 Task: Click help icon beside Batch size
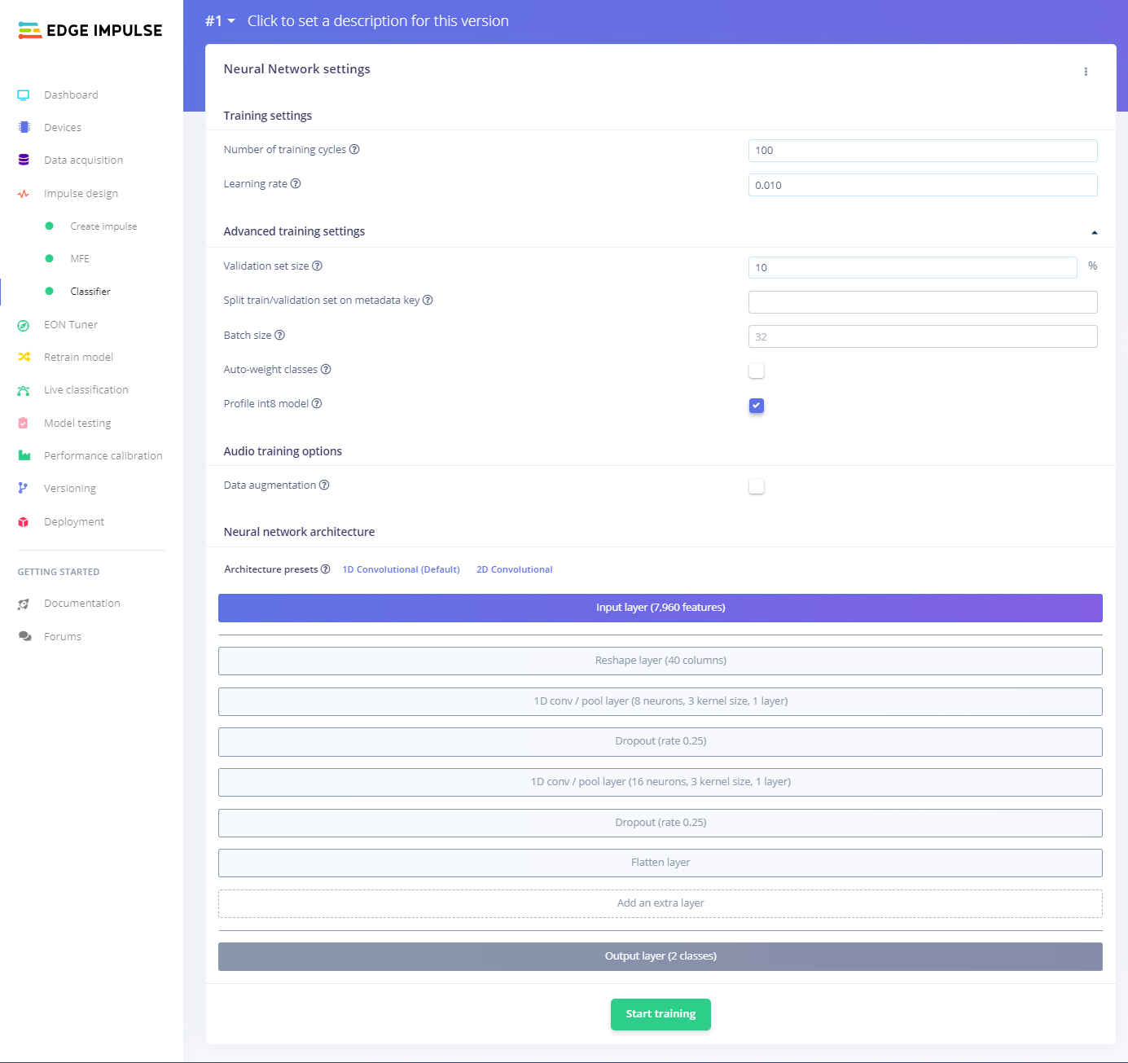[279, 336]
